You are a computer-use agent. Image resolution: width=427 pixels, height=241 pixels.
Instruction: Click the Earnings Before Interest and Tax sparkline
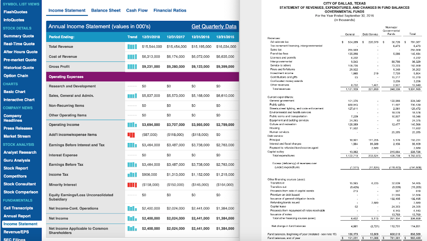click(132, 144)
